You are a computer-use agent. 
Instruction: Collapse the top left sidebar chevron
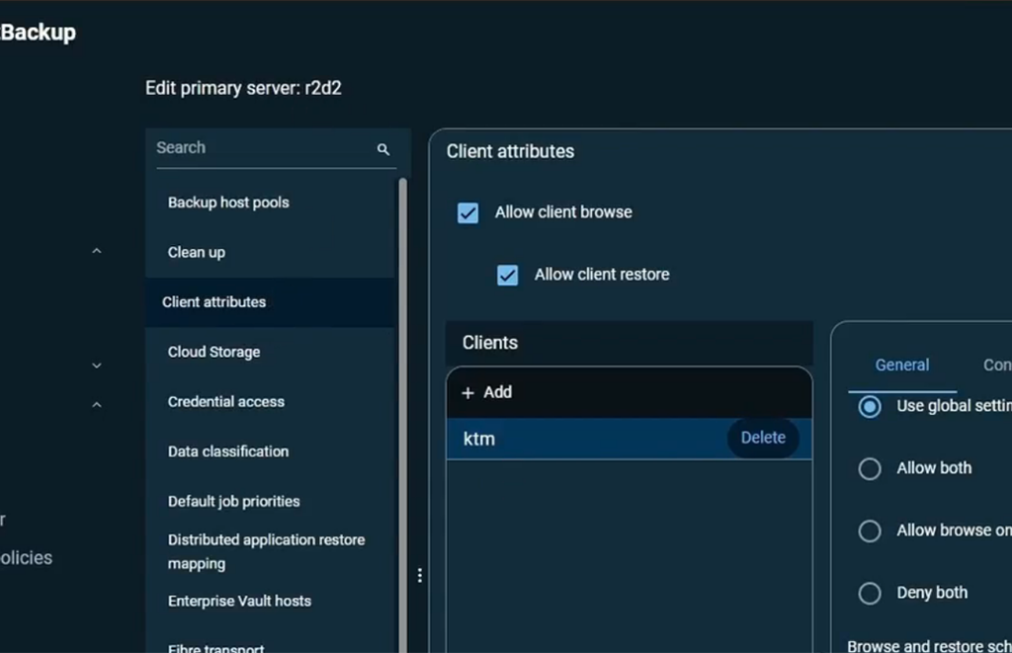click(x=97, y=252)
